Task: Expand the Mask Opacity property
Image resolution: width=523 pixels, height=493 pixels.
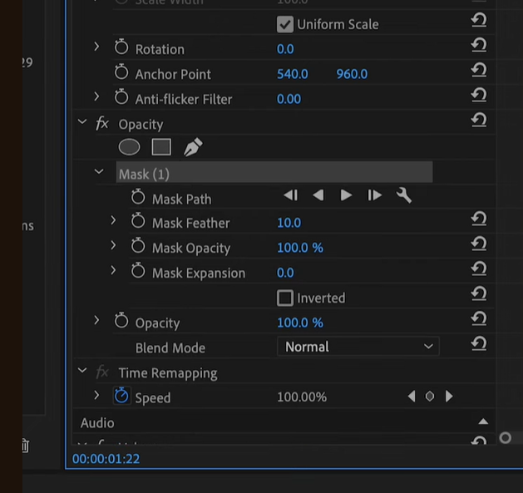Action: [x=113, y=245]
